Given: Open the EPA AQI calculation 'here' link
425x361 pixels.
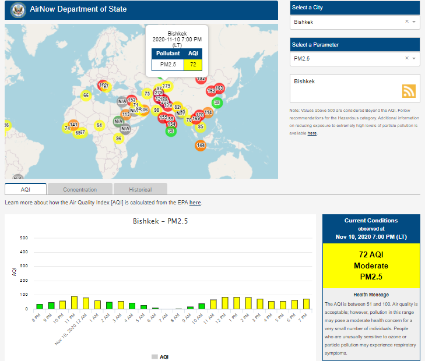Looking at the screenshot, I should click(195, 203).
